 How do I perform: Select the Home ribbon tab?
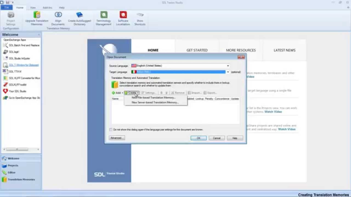[x=20, y=8]
